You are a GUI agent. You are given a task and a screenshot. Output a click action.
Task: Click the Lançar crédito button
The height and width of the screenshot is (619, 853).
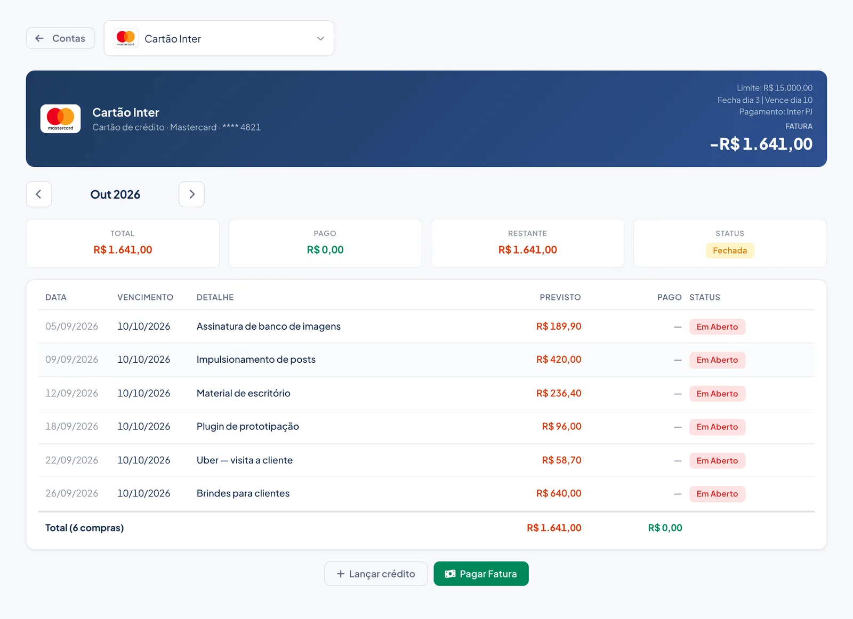pos(376,574)
